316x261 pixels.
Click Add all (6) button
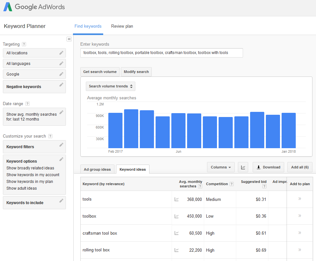(300, 167)
